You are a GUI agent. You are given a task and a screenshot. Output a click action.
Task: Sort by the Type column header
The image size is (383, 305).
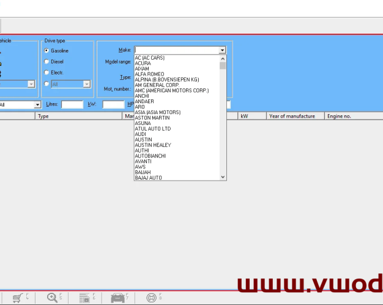coord(78,116)
